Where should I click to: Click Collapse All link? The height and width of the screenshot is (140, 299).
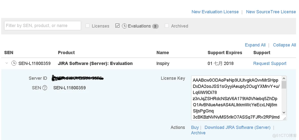point(285,45)
